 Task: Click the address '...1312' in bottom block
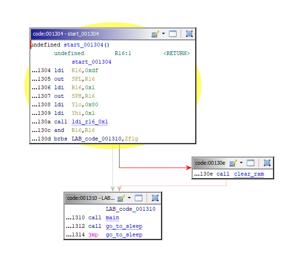(75, 226)
